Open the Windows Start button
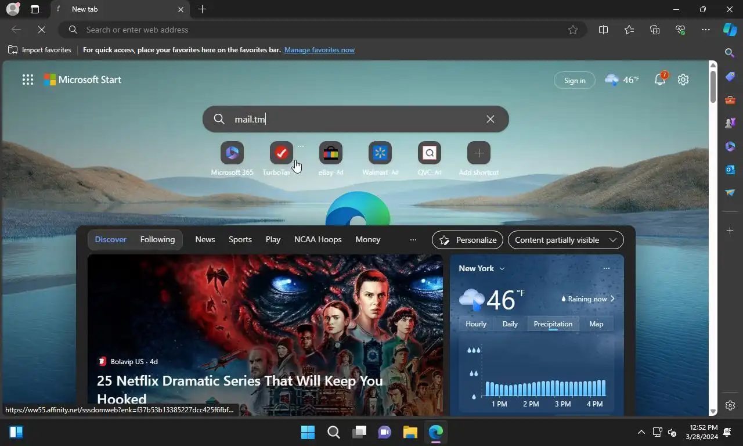The image size is (743, 446). (308, 432)
